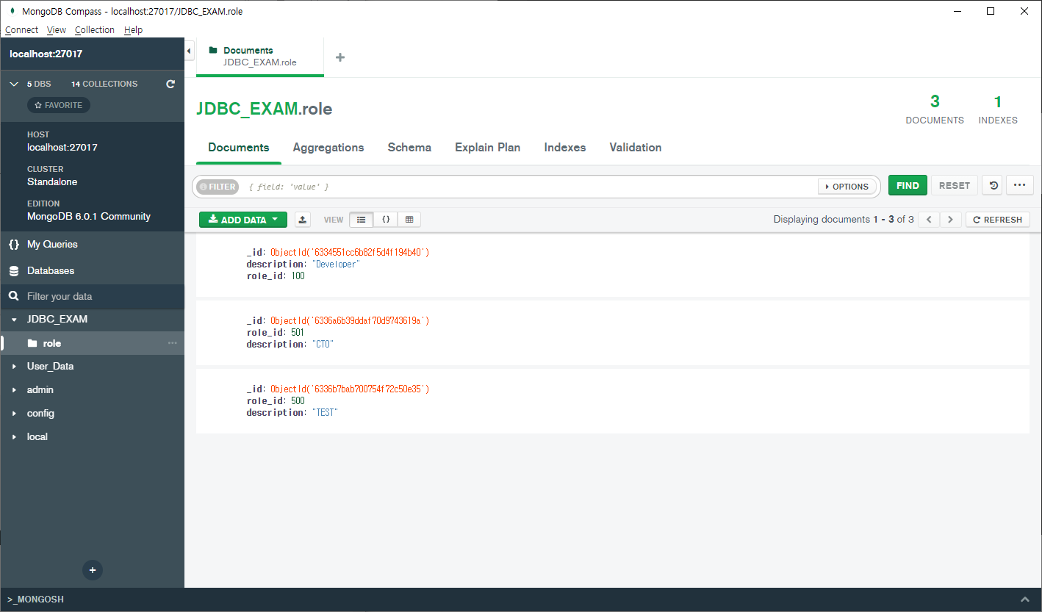
Task: Expand the local database
Action: [x=14, y=437]
